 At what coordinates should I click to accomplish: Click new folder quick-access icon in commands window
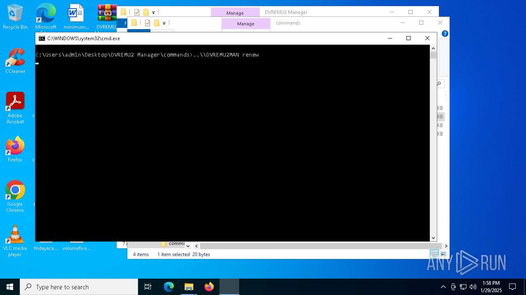coord(157,23)
